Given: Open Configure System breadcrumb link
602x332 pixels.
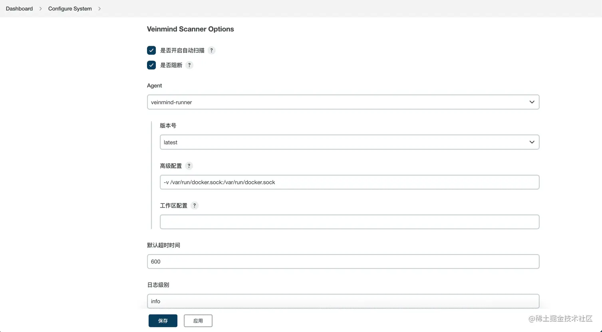Looking at the screenshot, I should [x=70, y=8].
